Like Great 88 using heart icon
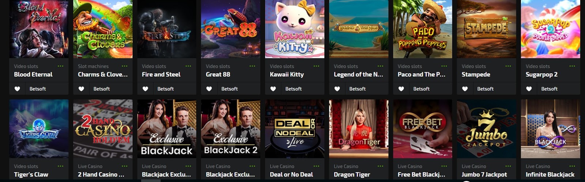Viewport: 585px width, 182px height. pos(209,89)
